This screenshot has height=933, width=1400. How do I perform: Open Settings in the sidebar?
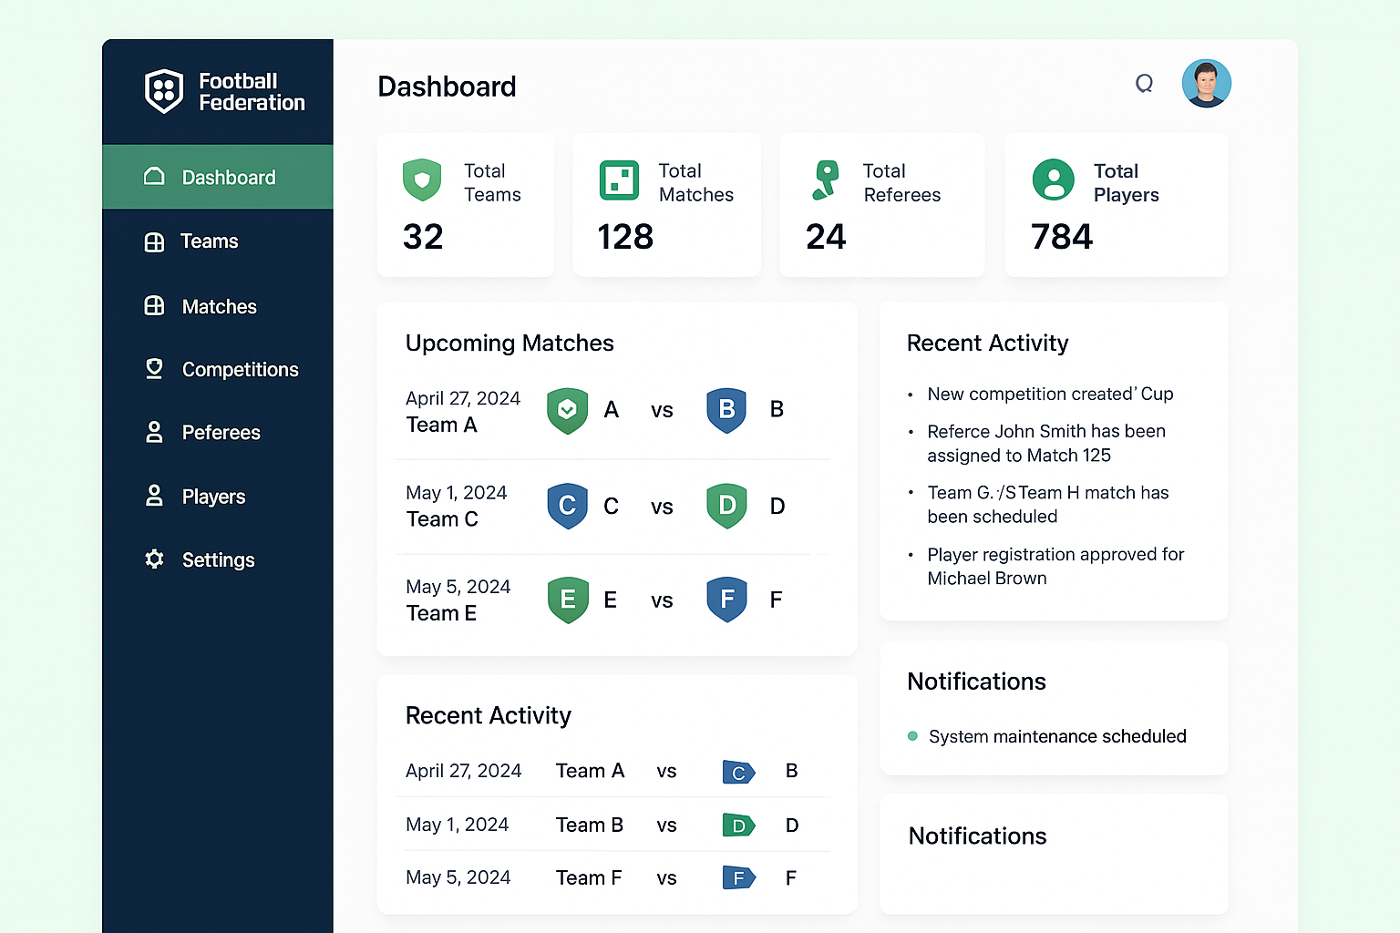point(218,559)
